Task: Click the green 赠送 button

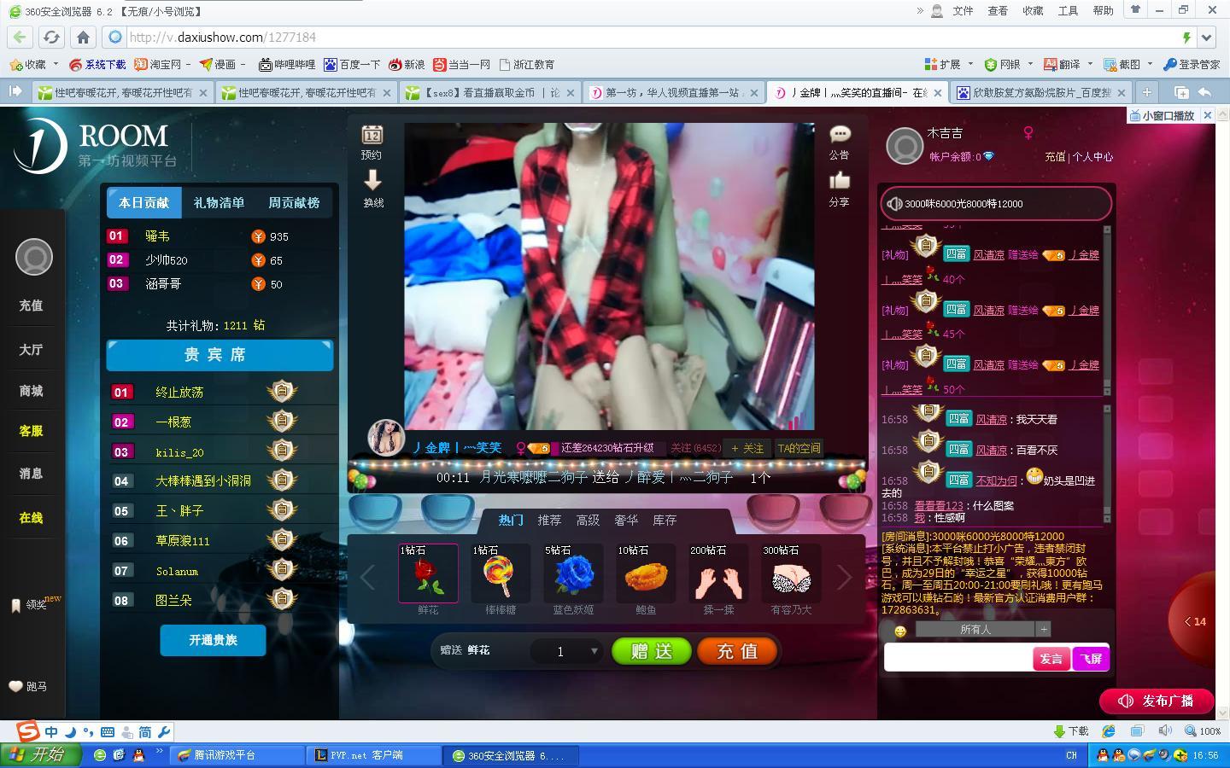Action: click(x=652, y=652)
